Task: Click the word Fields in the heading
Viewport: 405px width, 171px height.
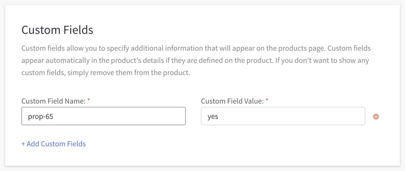Action: (78, 30)
